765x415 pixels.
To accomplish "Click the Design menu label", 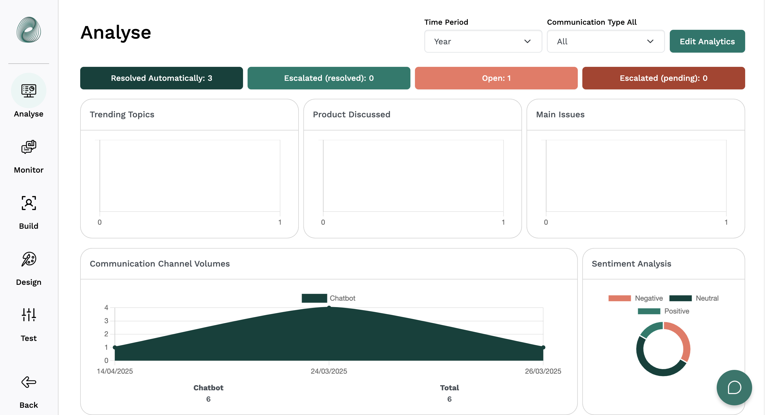I will [29, 282].
